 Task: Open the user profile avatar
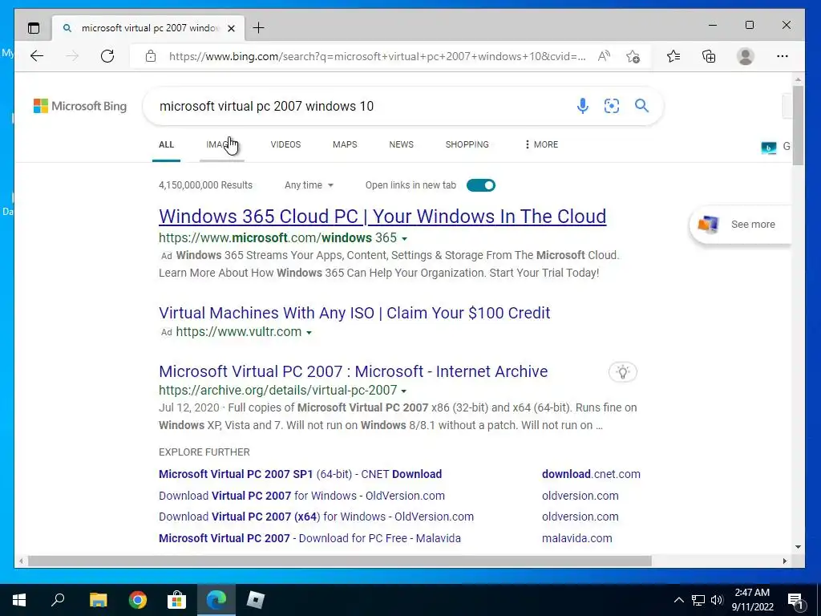point(745,56)
